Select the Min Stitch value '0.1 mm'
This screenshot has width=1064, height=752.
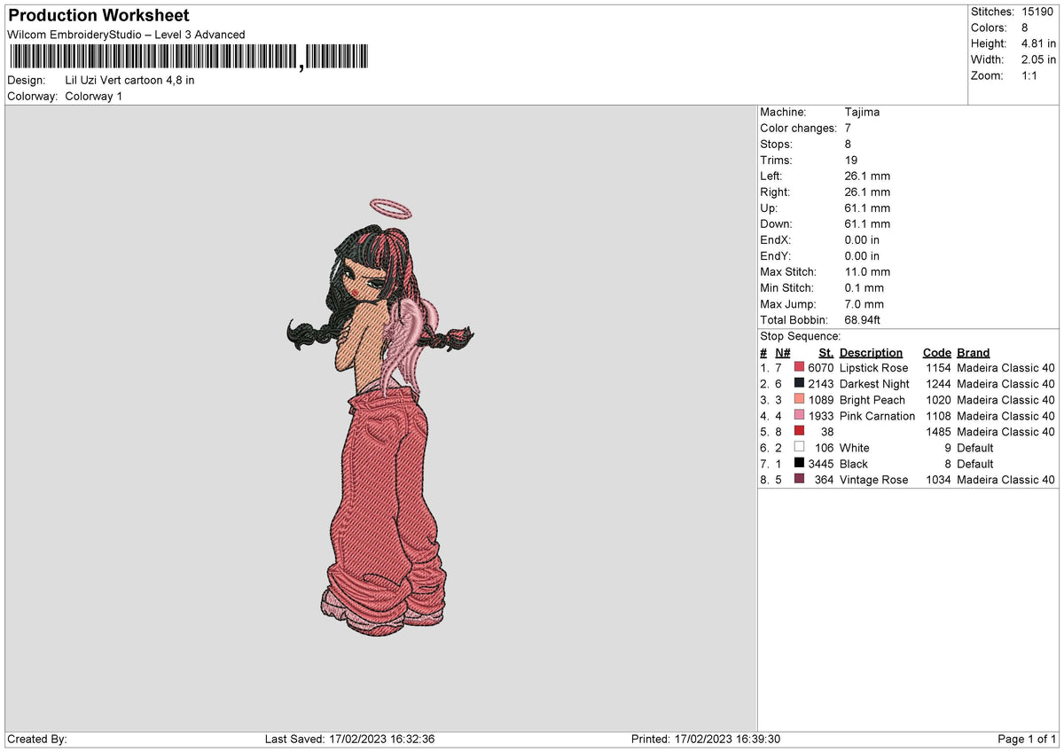(x=864, y=287)
